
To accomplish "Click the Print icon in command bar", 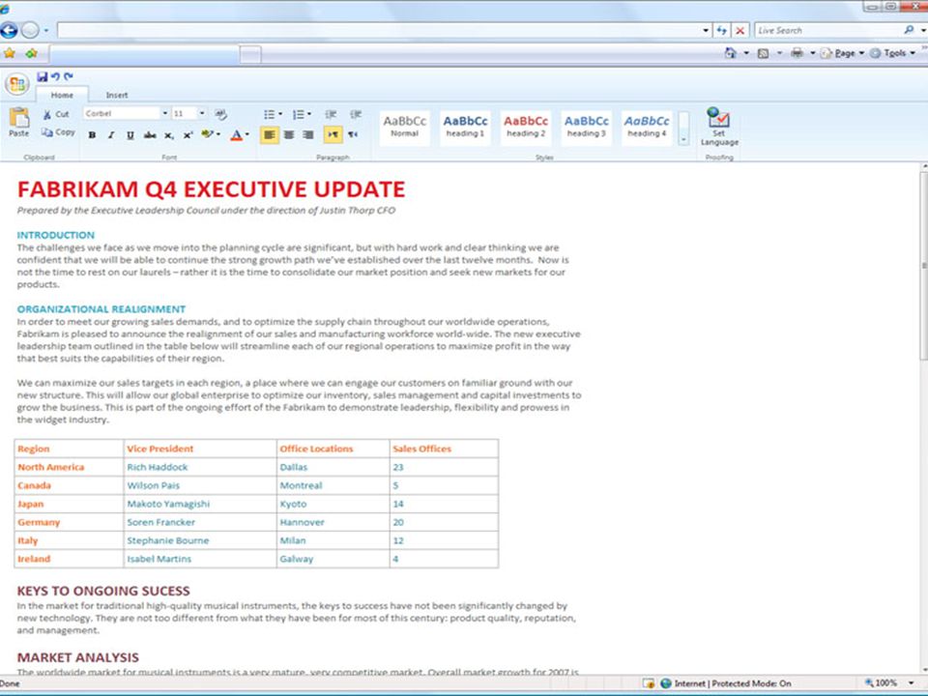I will (x=797, y=53).
